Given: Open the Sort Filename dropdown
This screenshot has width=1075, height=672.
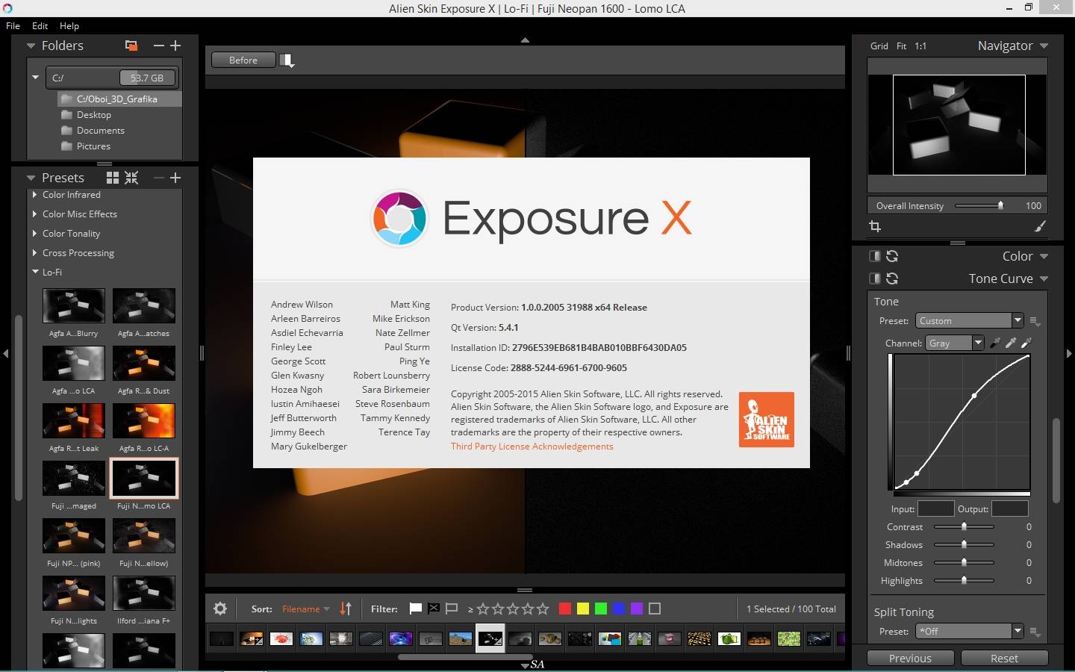Looking at the screenshot, I should (x=305, y=609).
